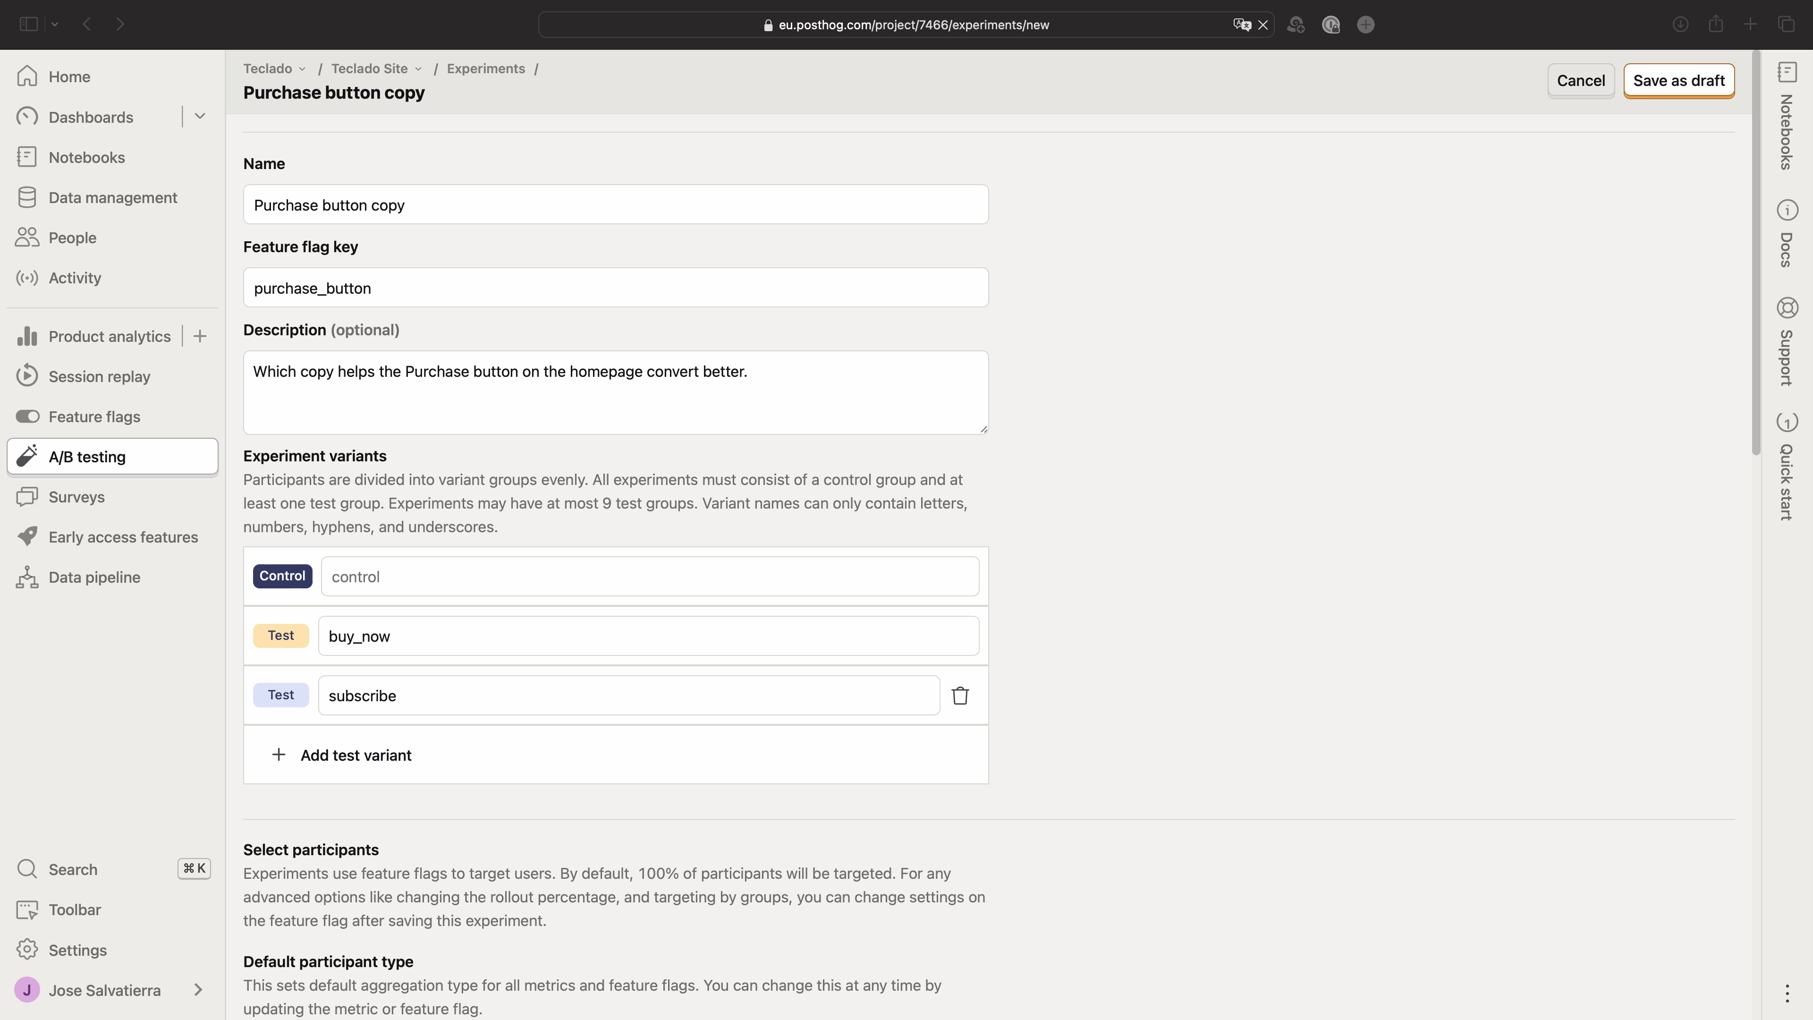1813x1020 pixels.
Task: Cancel creating the experiment
Action: pyautogui.click(x=1580, y=80)
